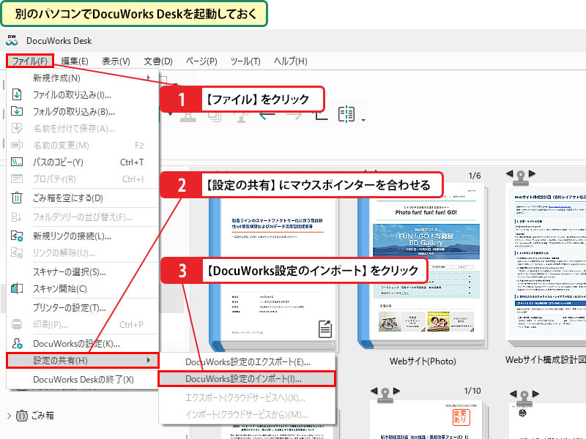Open the Webサイト構成設計図 document thumbnail
586x439 pixels.
546,263
